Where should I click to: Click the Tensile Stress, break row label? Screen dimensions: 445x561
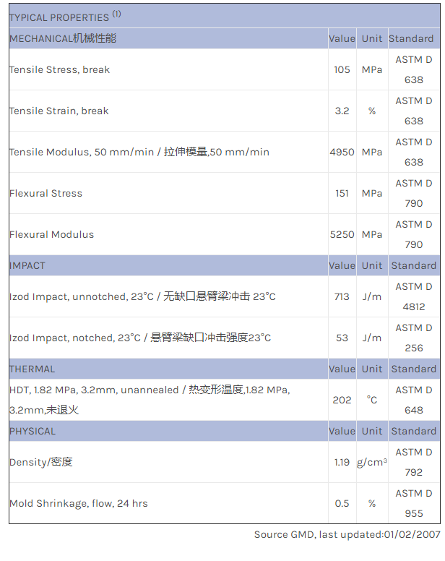click(60, 69)
